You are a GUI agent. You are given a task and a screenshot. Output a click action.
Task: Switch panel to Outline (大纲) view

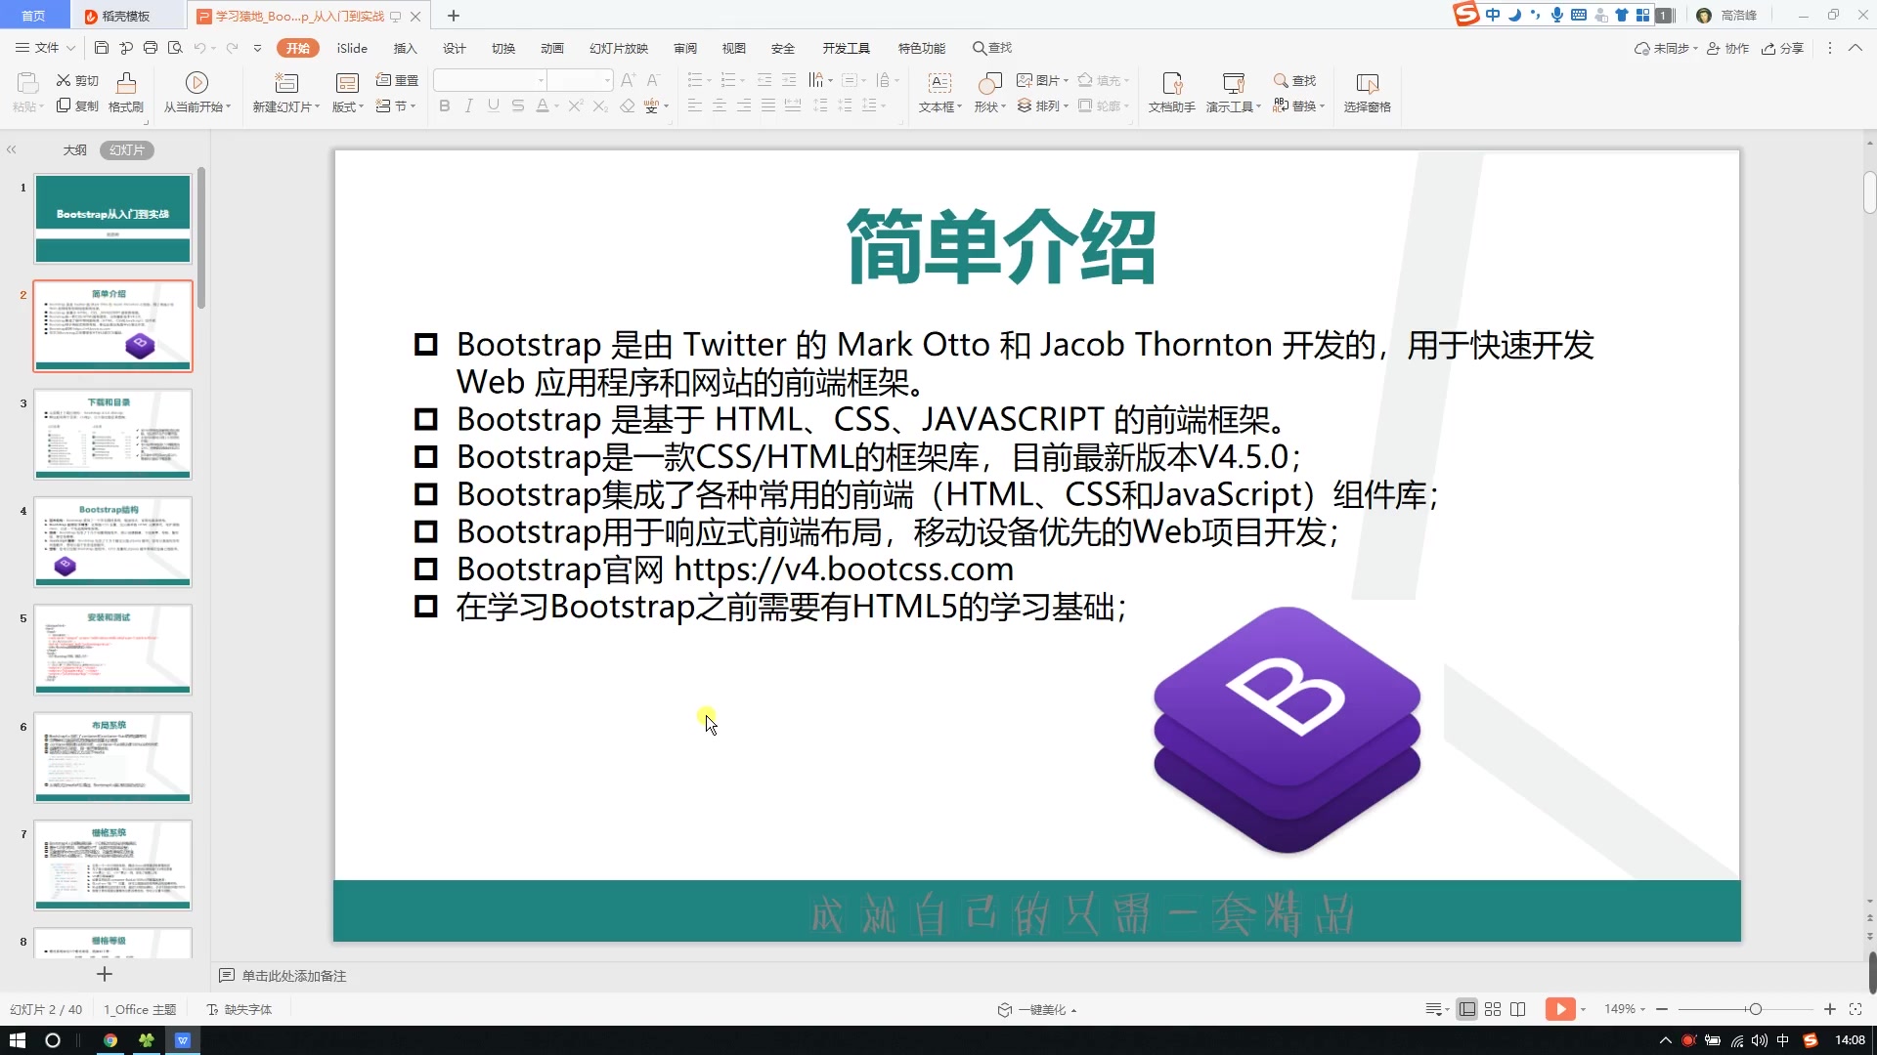click(x=75, y=149)
